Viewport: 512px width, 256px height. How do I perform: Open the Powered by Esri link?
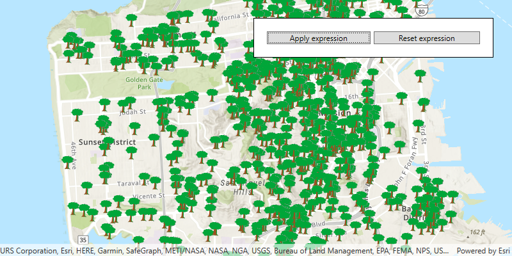click(x=483, y=250)
